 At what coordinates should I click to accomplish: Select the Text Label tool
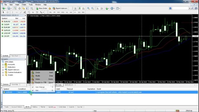coord(37,12)
